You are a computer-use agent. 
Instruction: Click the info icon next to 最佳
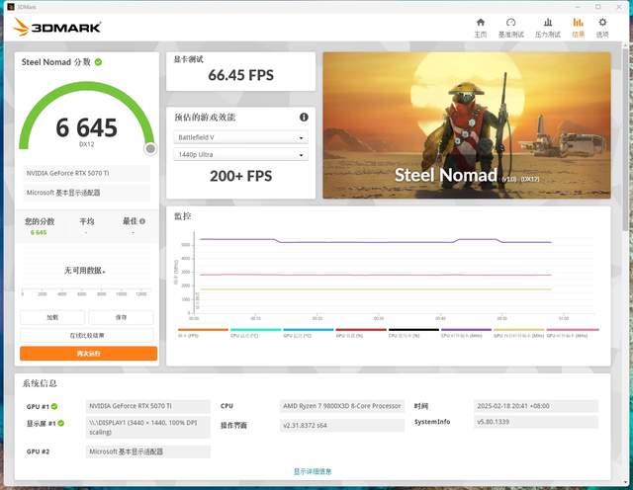(142, 221)
